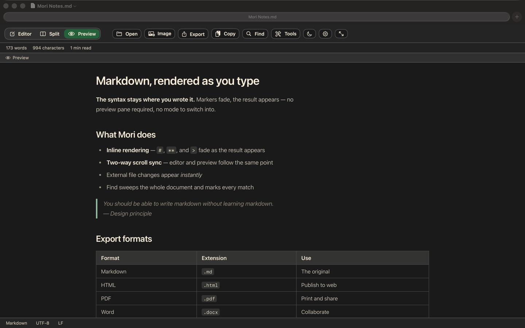Open settings via the gear icon
525x328 pixels.
coord(325,34)
